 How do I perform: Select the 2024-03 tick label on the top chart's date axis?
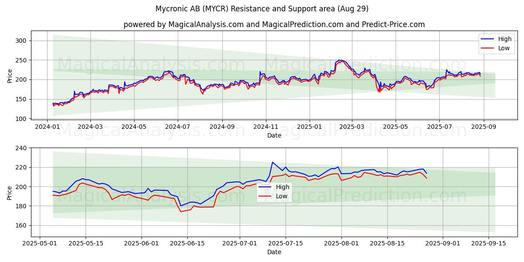(90, 127)
